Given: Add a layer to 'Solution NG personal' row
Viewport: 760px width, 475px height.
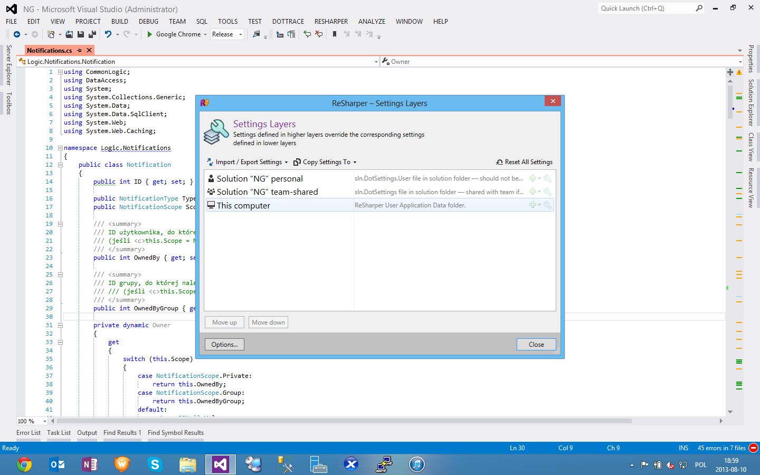Looking at the screenshot, I should pyautogui.click(x=534, y=178).
